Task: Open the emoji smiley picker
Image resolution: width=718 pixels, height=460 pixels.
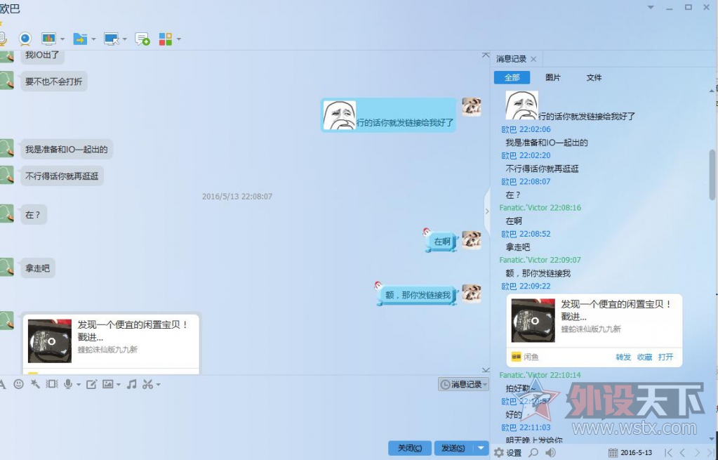Action: click(18, 384)
